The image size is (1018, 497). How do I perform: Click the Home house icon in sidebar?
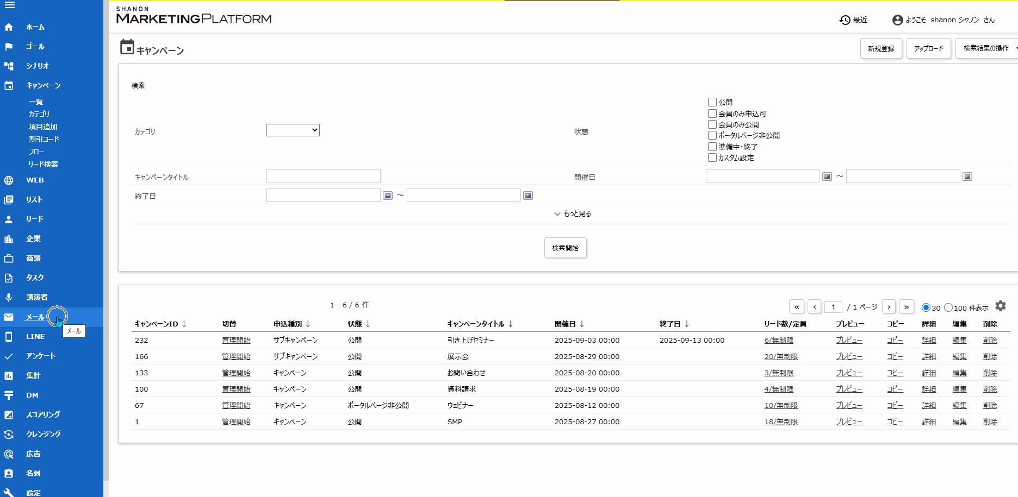click(x=9, y=27)
